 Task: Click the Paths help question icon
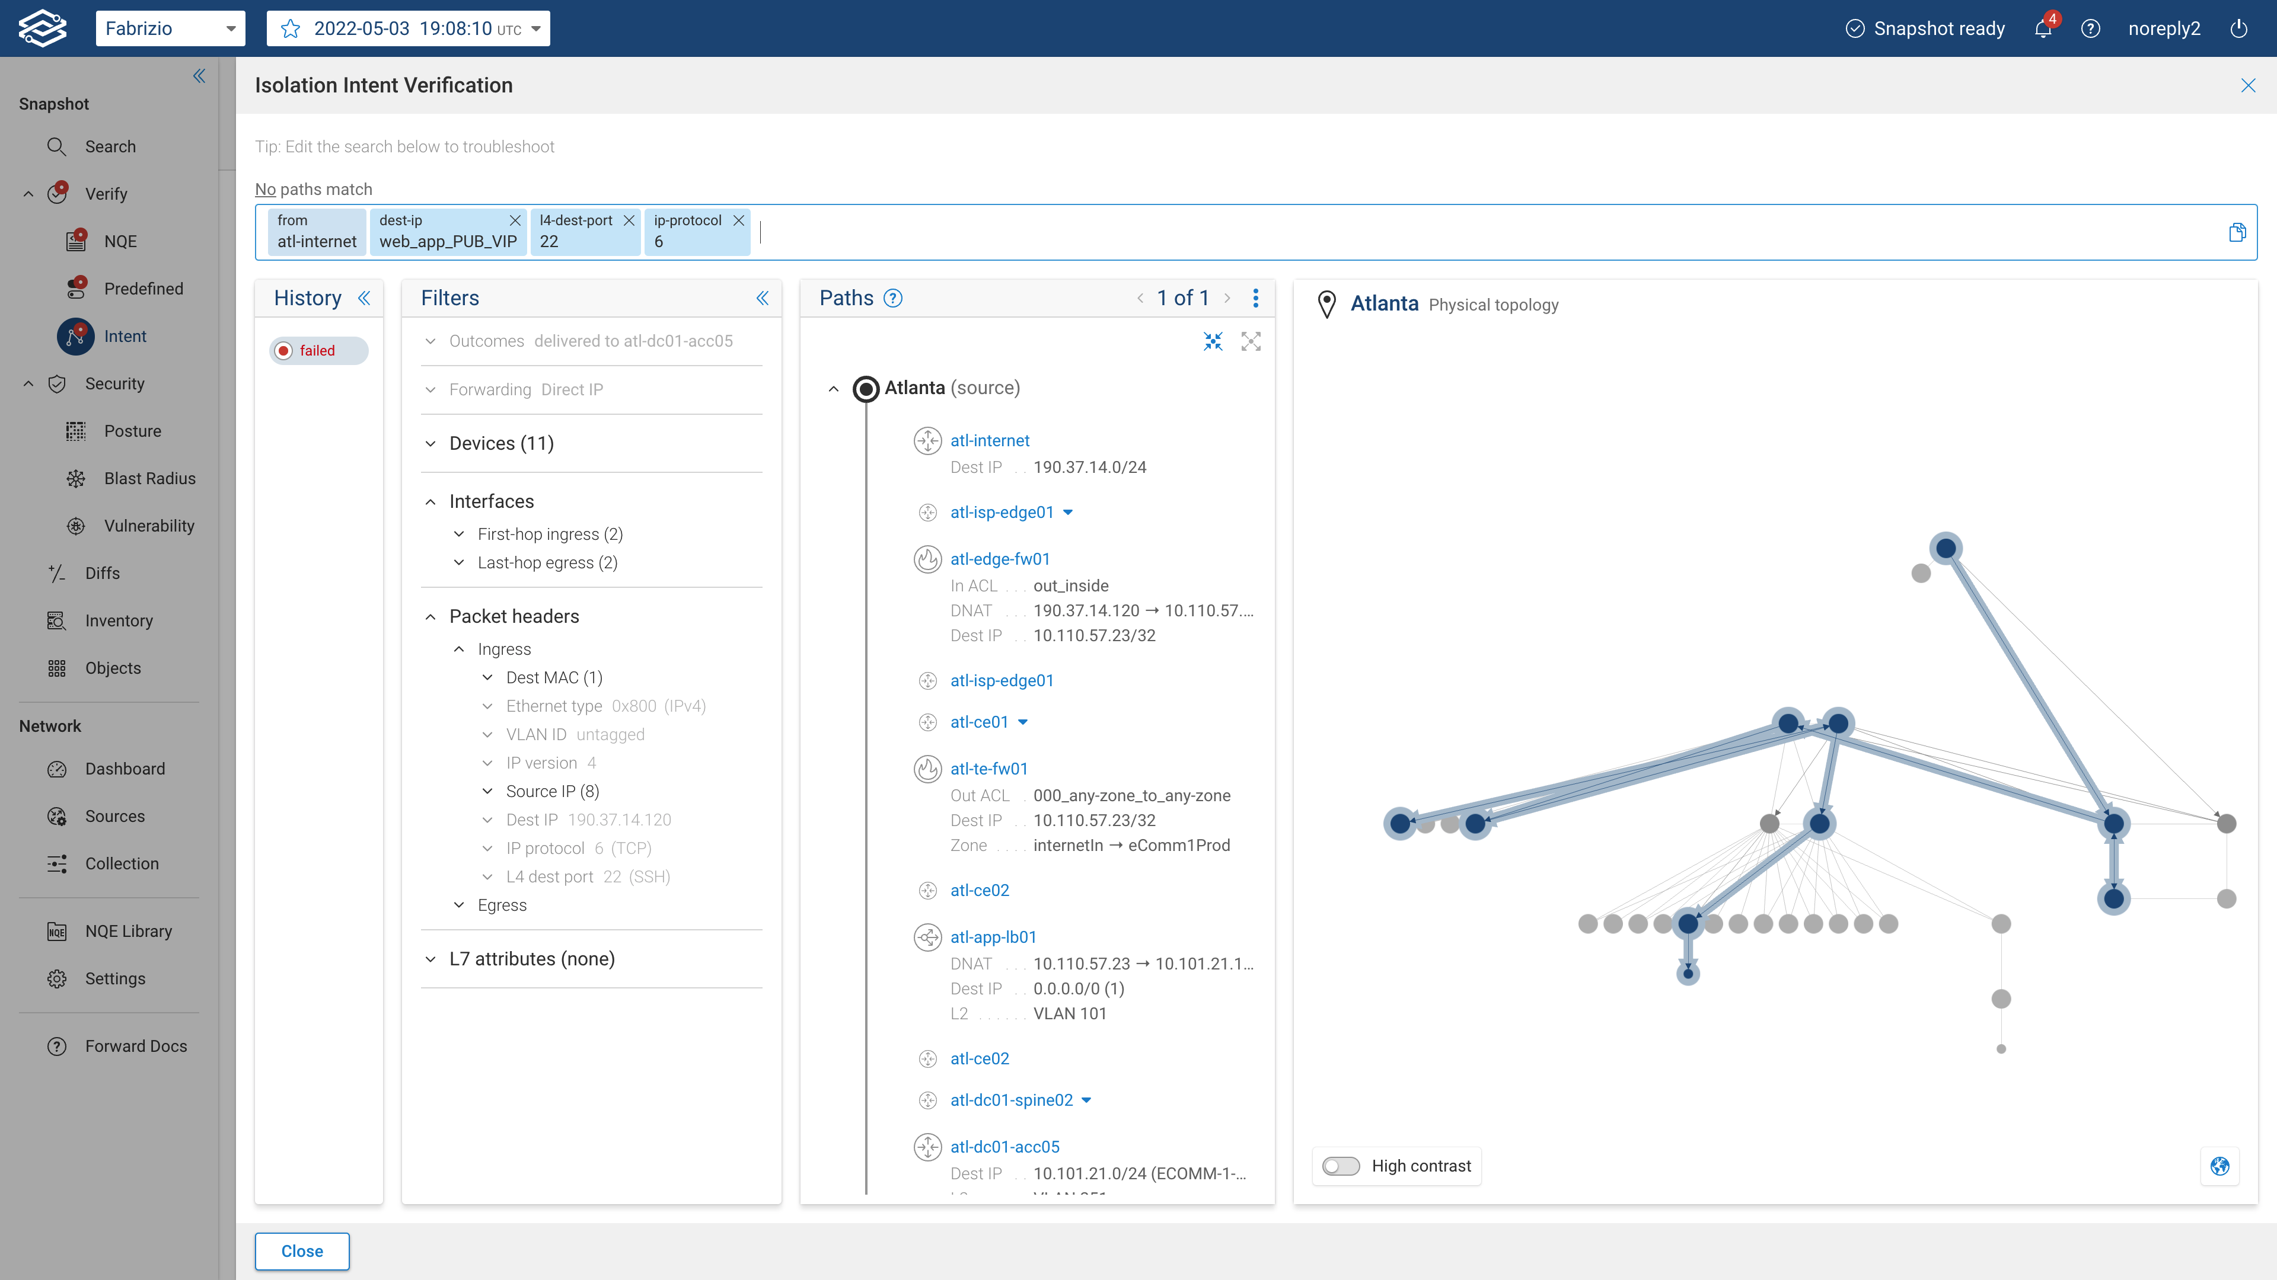point(893,299)
